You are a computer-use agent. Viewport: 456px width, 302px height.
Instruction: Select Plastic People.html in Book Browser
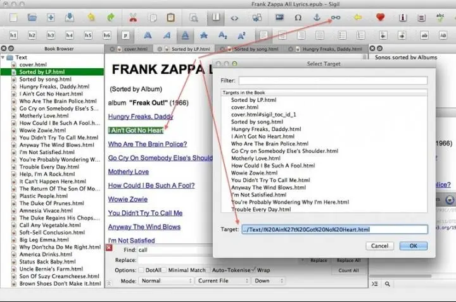pyautogui.click(x=43, y=196)
